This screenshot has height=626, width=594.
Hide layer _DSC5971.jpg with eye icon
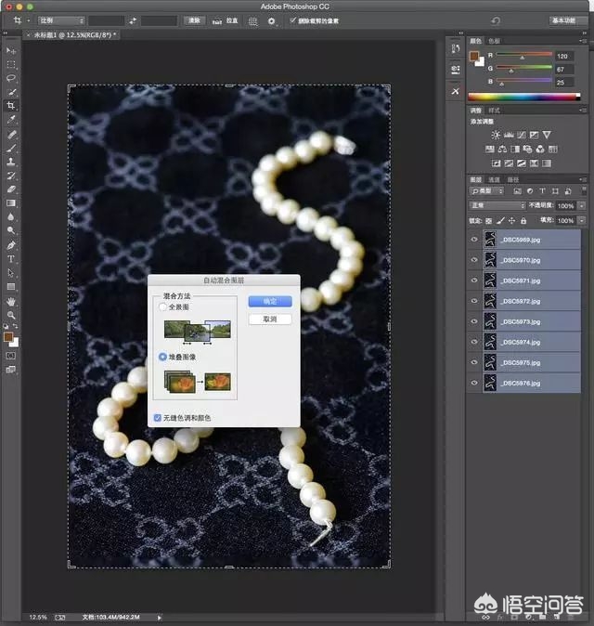click(x=474, y=280)
